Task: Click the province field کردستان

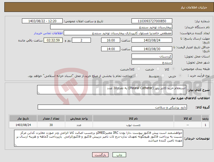Action: coord(152,56)
